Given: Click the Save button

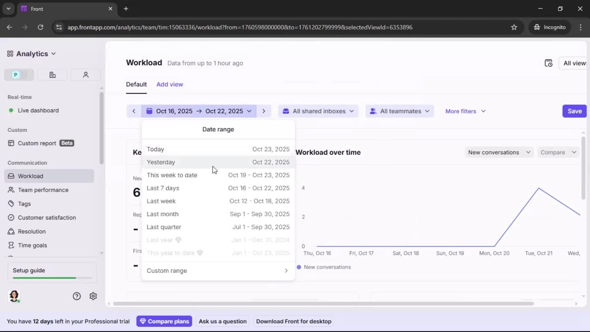Looking at the screenshot, I should 574,111.
